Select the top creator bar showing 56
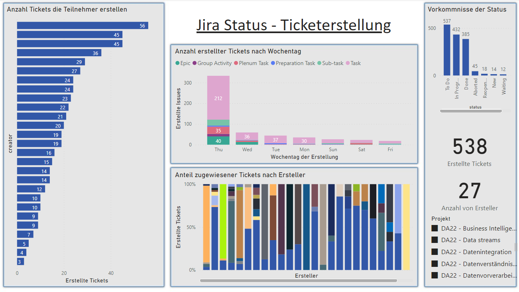Screen dimensions: 519x292 (x=82, y=26)
